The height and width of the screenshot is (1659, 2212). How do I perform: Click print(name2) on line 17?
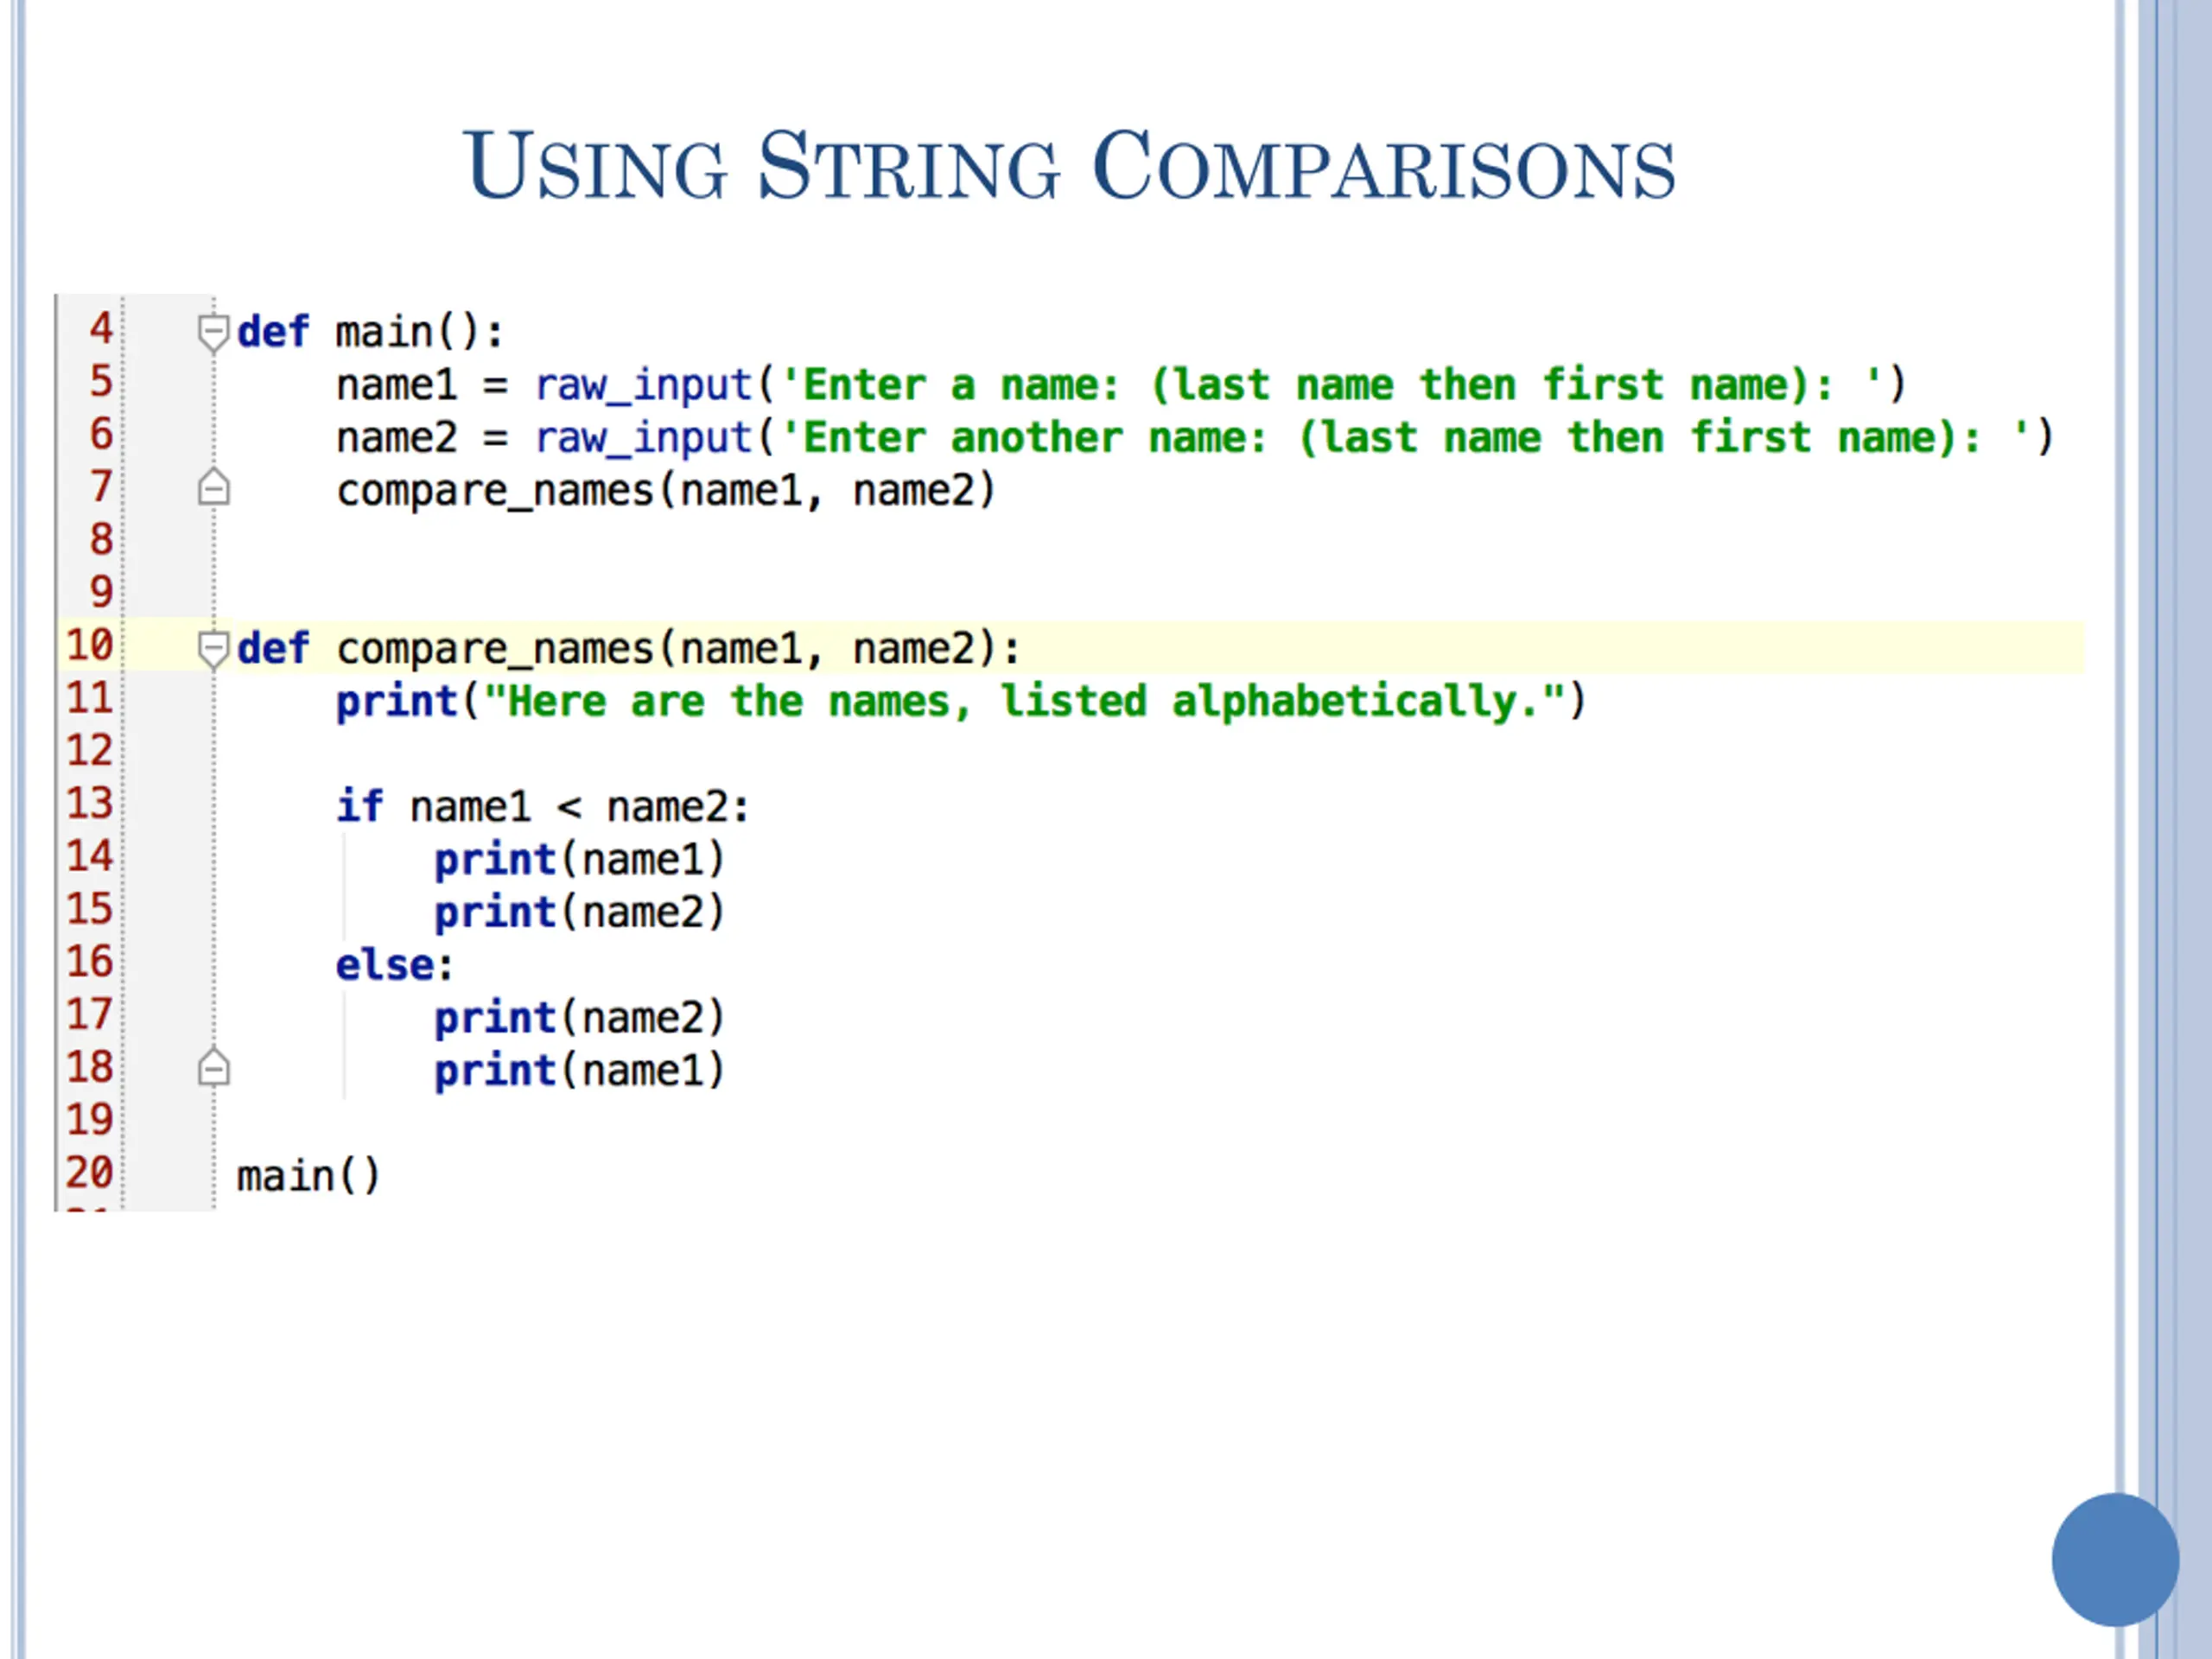[579, 1018]
